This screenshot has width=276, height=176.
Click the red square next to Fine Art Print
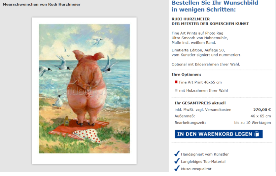[x=176, y=82]
